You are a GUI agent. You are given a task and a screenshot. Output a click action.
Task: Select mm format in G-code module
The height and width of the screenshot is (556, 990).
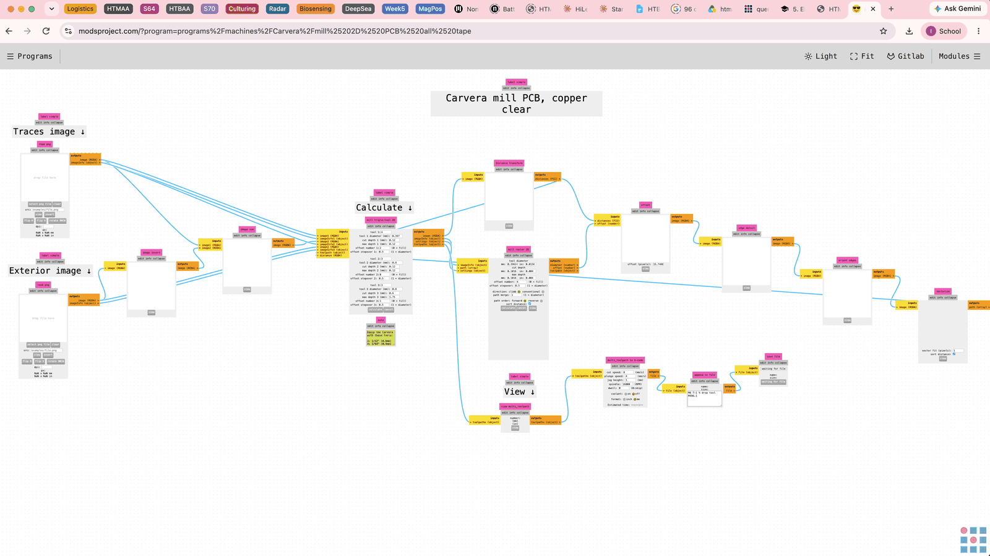coord(635,399)
